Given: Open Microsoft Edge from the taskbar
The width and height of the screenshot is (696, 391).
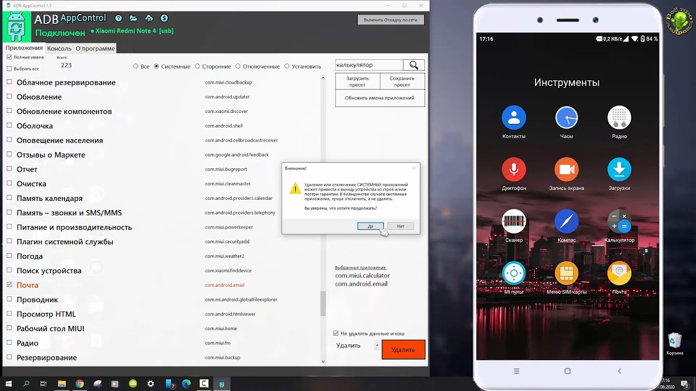Looking at the screenshot, I should pos(186,384).
